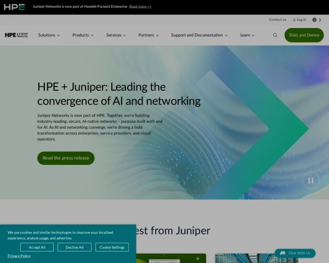
Task: Click the chat bubble icon
Action: 282,253
